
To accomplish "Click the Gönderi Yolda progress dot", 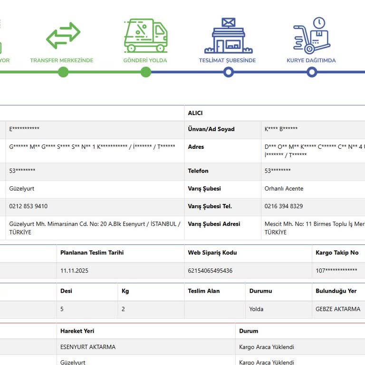I will pos(146,72).
